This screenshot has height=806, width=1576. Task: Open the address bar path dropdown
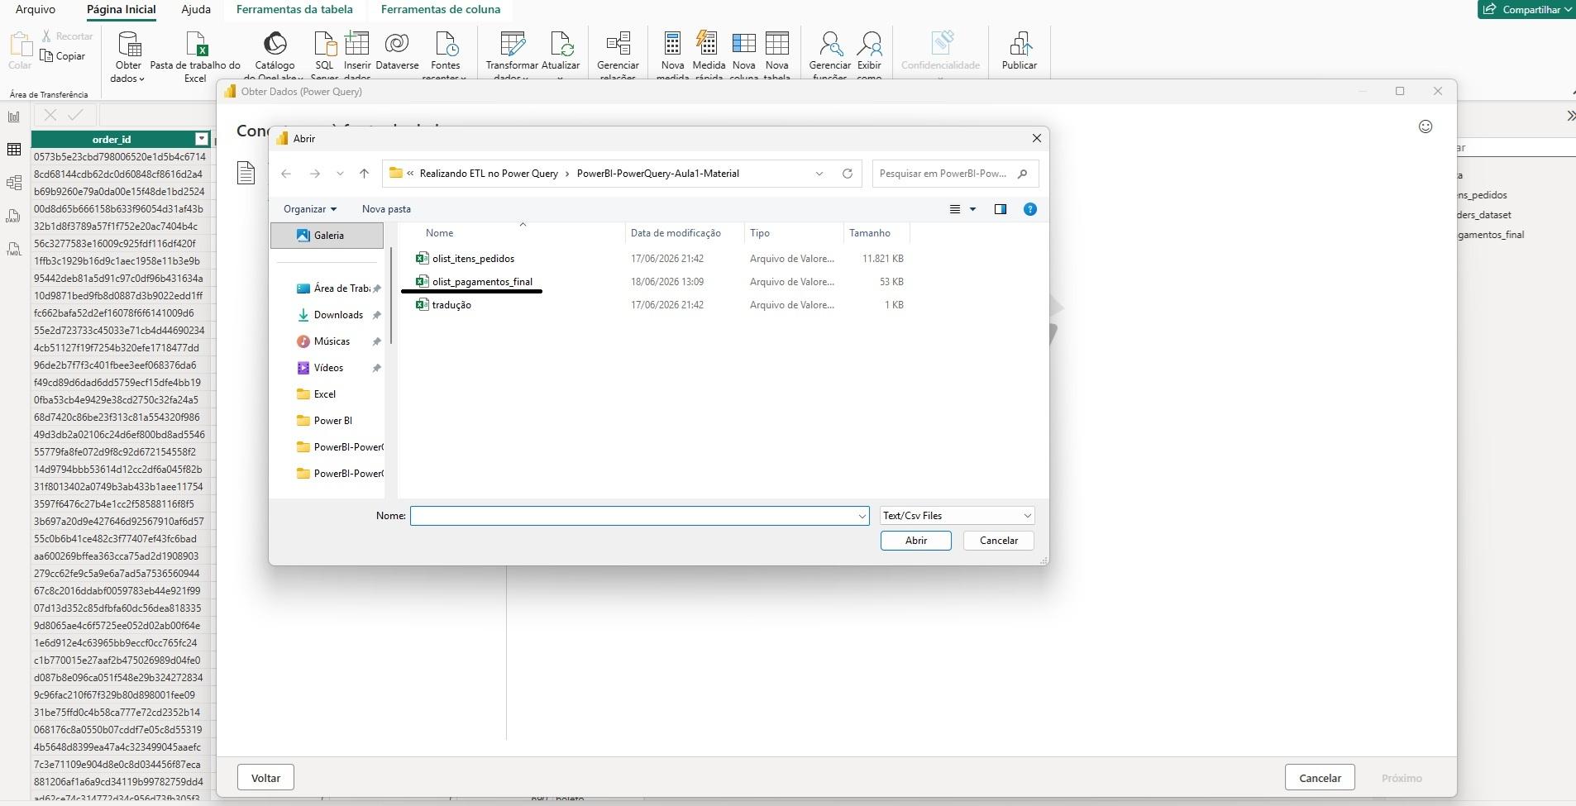(819, 174)
